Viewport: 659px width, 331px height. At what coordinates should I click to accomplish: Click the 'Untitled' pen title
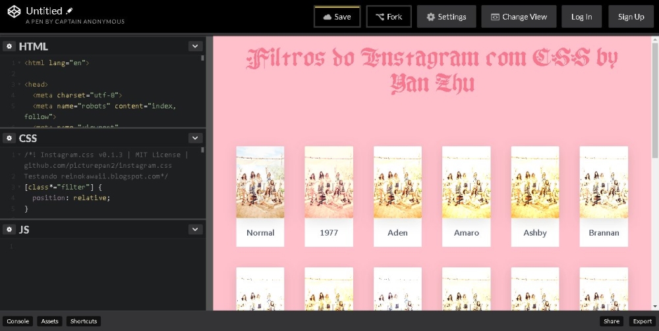pyautogui.click(x=44, y=11)
